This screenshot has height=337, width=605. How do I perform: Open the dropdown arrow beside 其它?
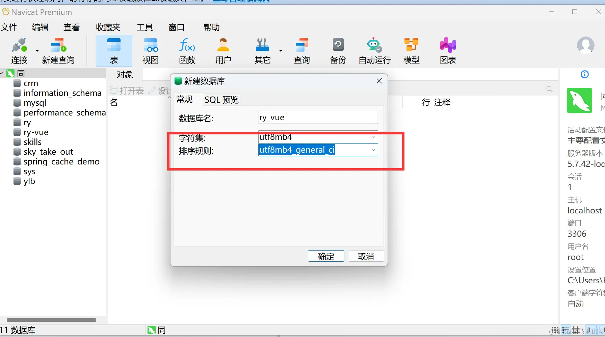[x=281, y=51]
